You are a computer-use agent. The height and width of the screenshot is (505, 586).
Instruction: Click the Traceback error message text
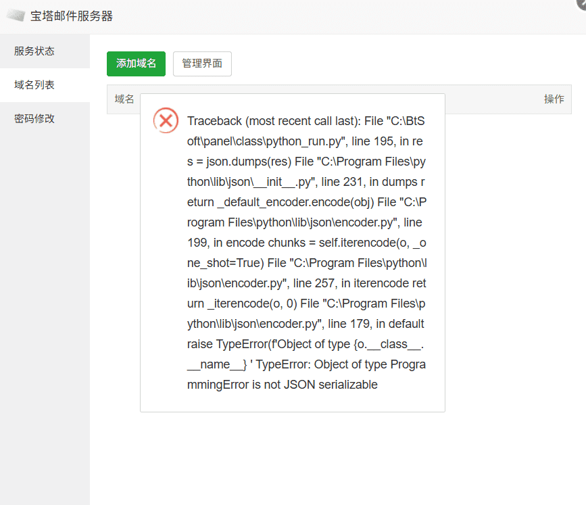click(x=306, y=253)
